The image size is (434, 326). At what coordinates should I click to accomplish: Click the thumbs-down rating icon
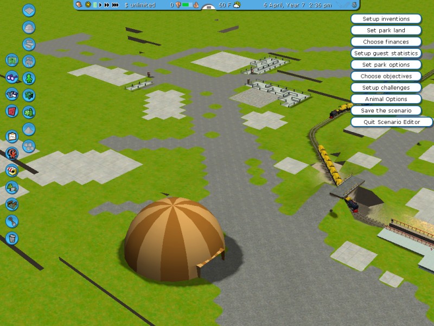click(x=178, y=5)
